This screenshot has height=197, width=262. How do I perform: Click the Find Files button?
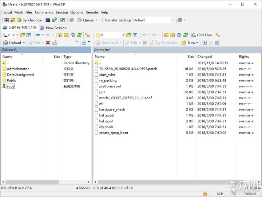pyautogui.click(x=202, y=35)
